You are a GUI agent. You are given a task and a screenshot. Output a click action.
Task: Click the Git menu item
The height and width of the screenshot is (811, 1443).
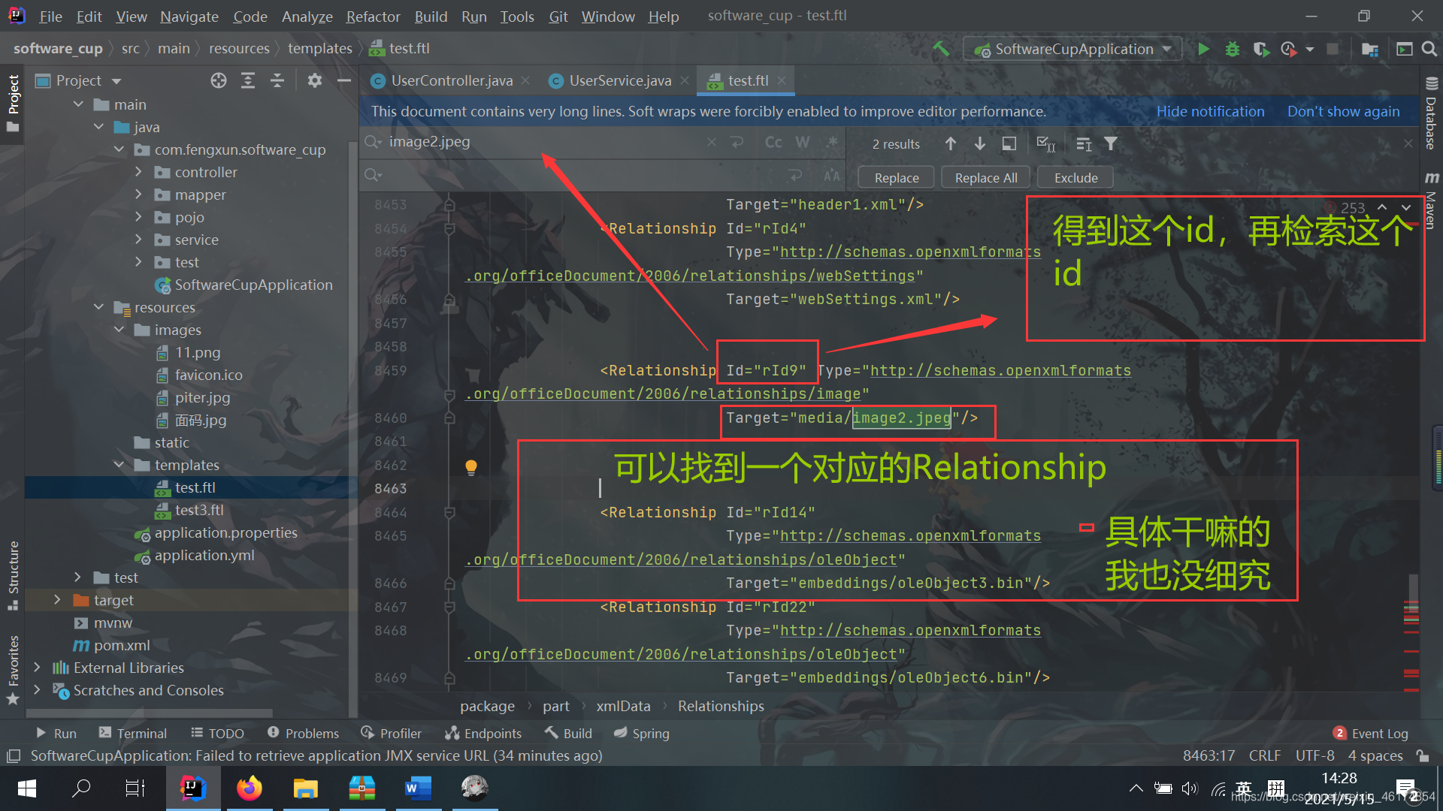558,17
